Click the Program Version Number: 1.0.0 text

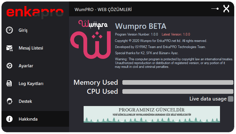137,34
